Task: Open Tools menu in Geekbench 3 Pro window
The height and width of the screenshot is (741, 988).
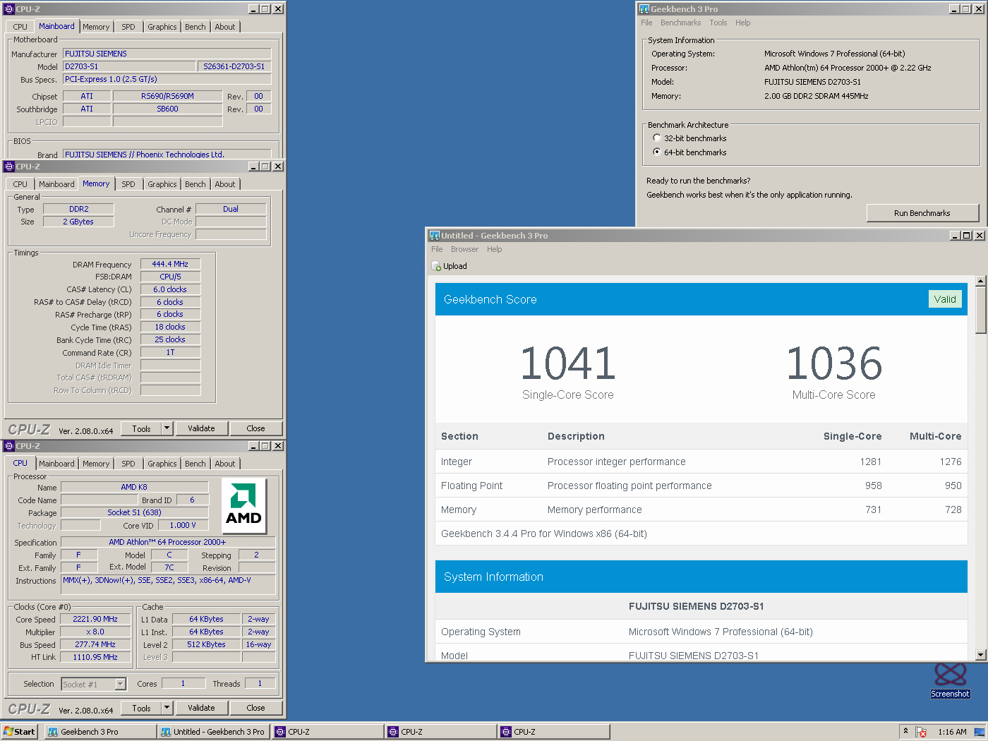Action: [x=718, y=23]
